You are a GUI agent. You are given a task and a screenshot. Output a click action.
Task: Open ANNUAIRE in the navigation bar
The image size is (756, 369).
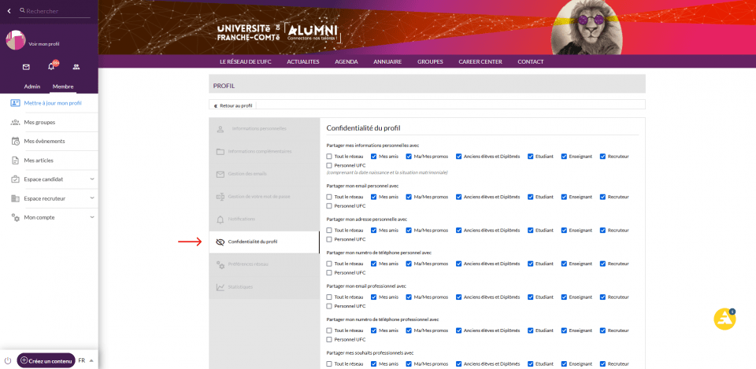tap(387, 61)
